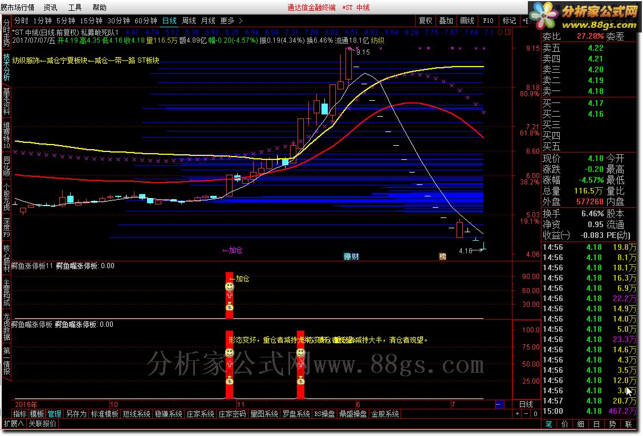
Task: Select the 势 tab in quote panel
Action: (612, 424)
